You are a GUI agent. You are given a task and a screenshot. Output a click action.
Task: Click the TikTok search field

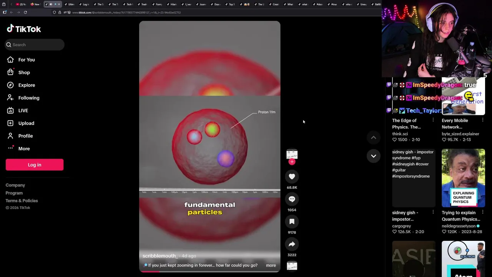tap(35, 45)
